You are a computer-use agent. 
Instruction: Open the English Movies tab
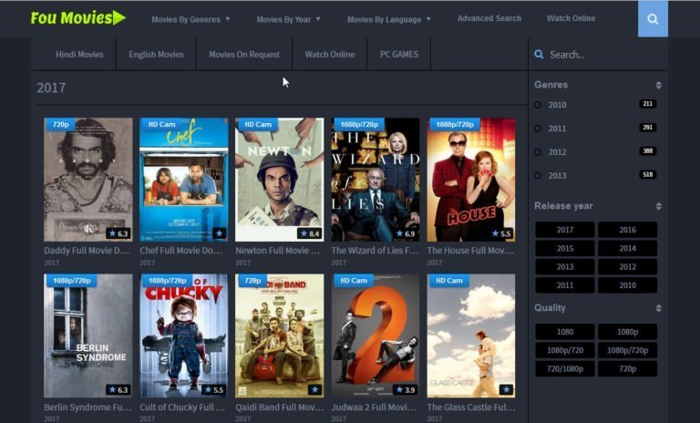(156, 55)
